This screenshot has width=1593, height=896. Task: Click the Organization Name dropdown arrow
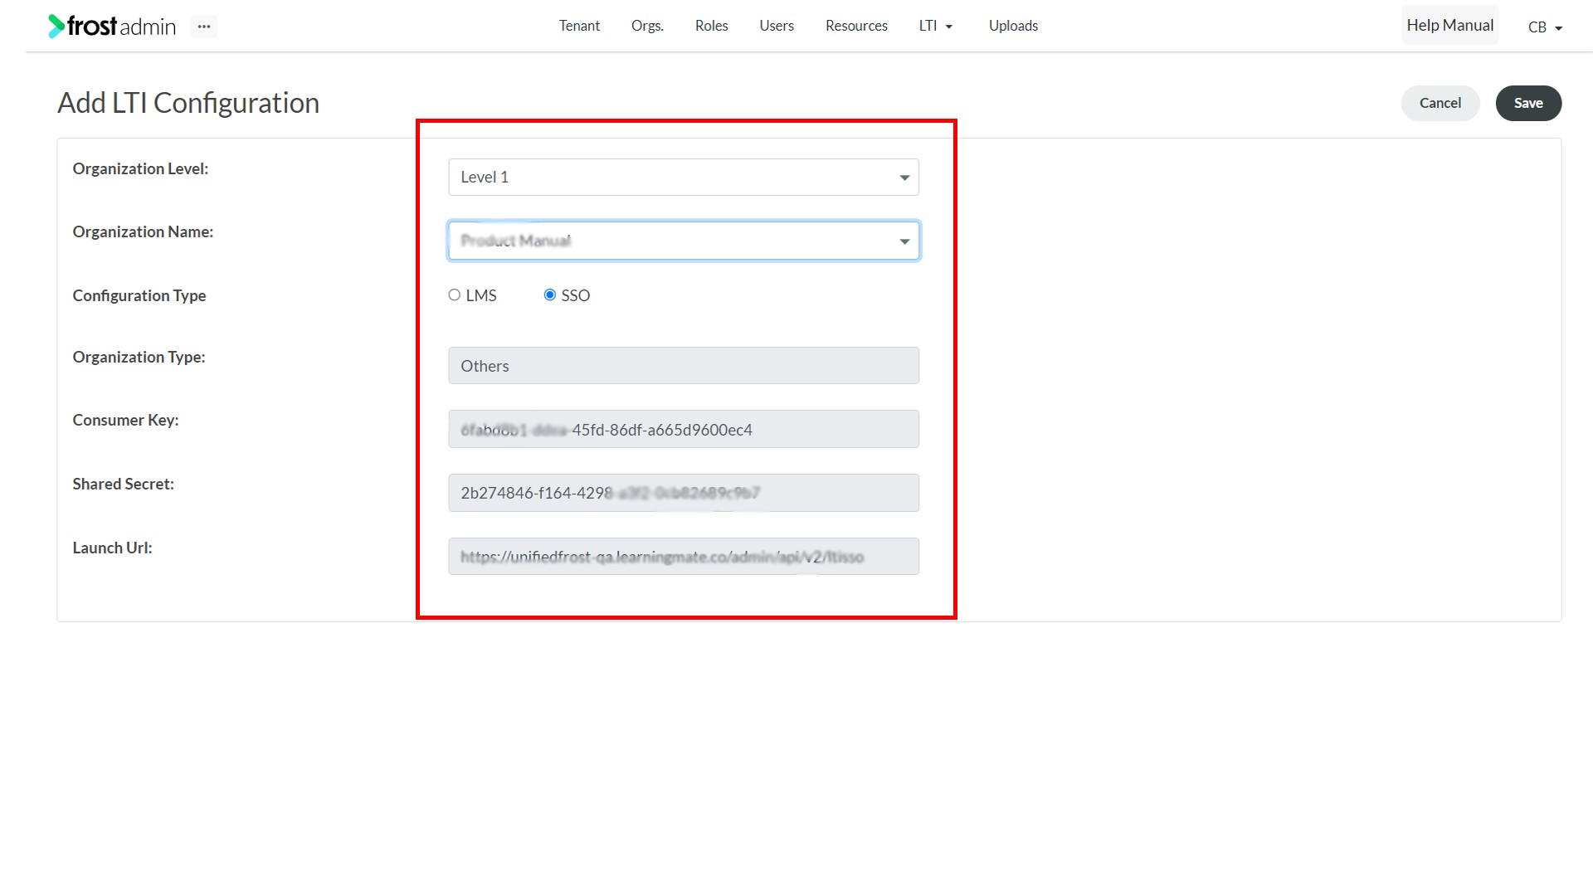click(x=904, y=241)
